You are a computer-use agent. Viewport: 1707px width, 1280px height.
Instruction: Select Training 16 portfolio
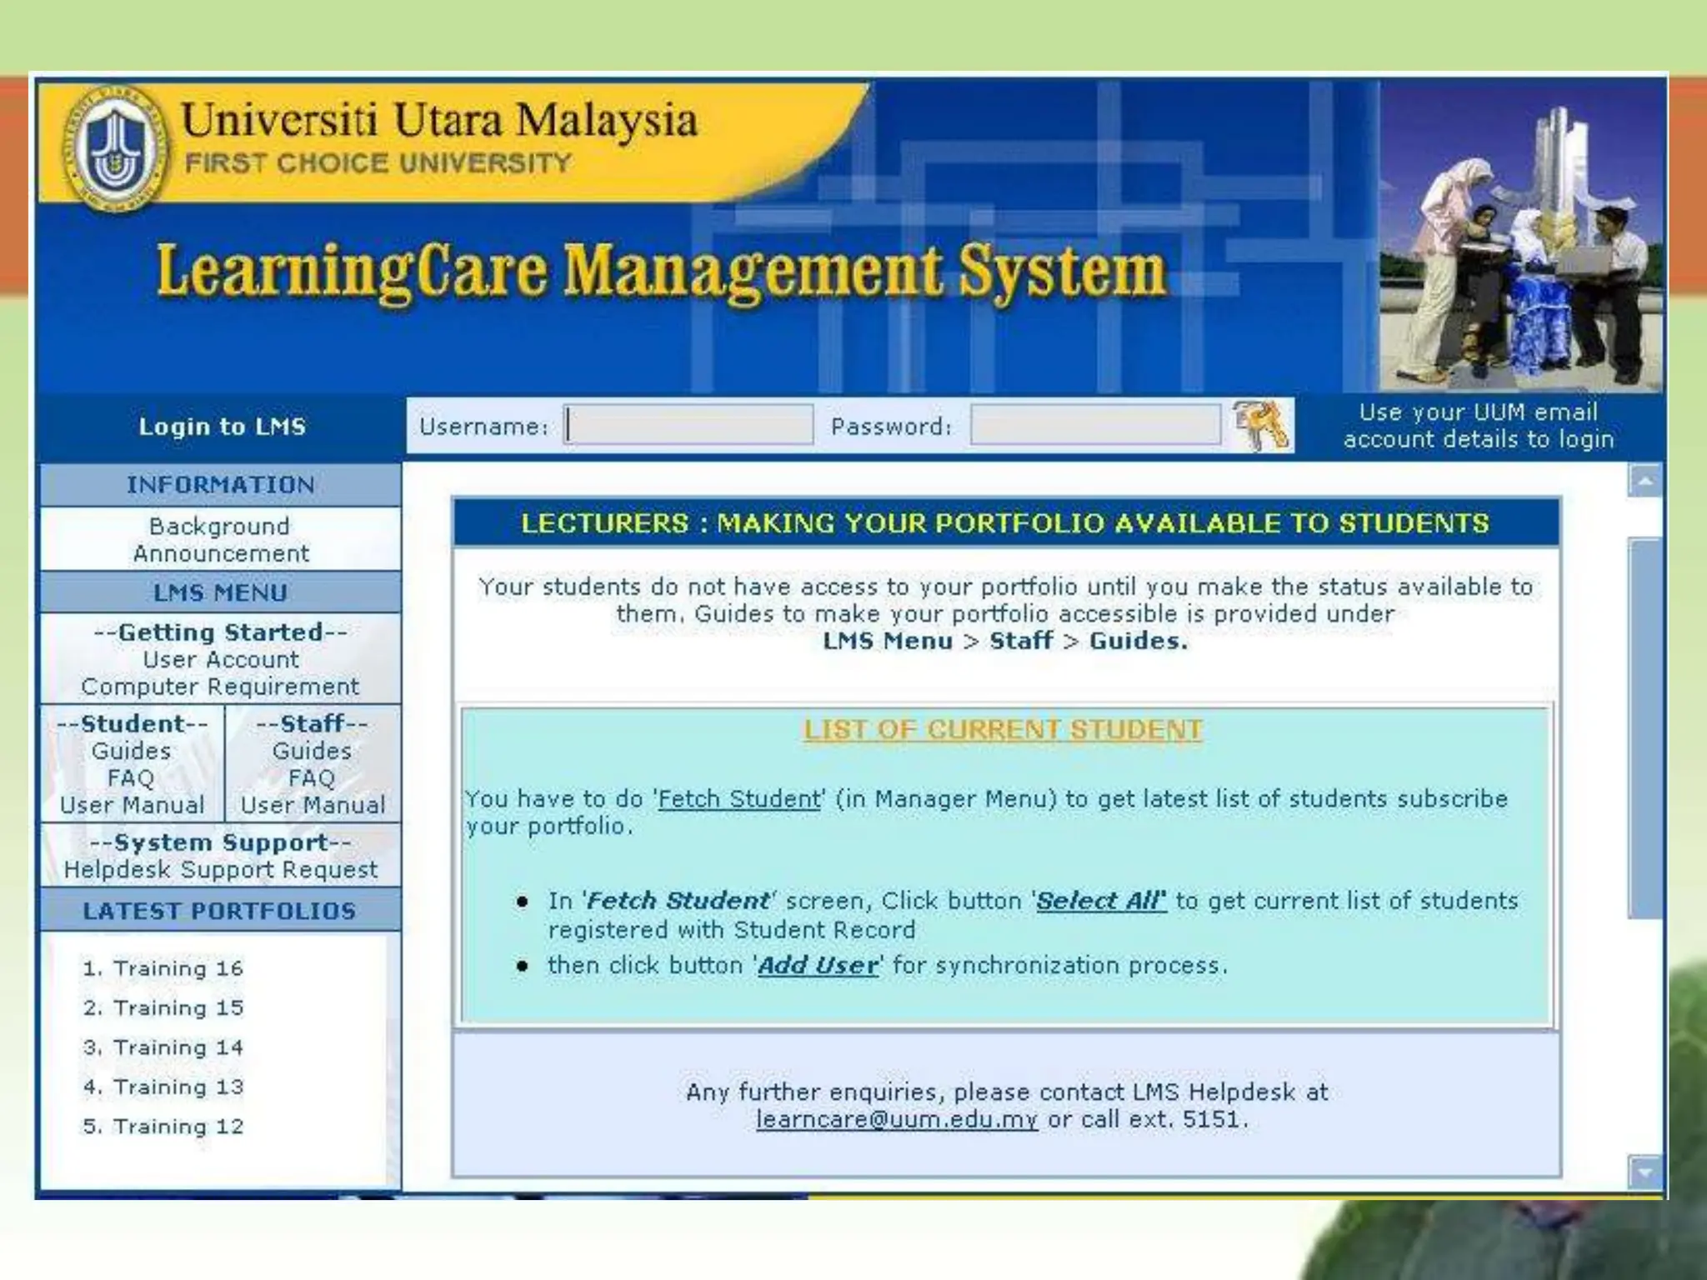click(x=178, y=968)
